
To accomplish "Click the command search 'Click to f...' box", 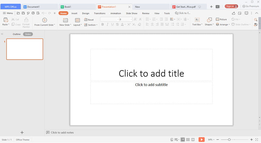I will tap(183, 13).
